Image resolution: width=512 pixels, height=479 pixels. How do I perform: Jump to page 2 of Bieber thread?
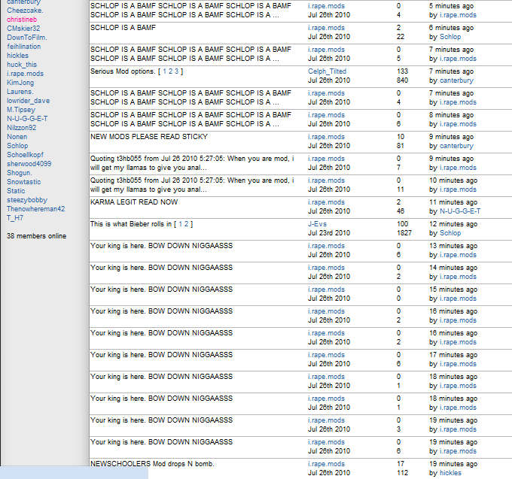(x=187, y=224)
